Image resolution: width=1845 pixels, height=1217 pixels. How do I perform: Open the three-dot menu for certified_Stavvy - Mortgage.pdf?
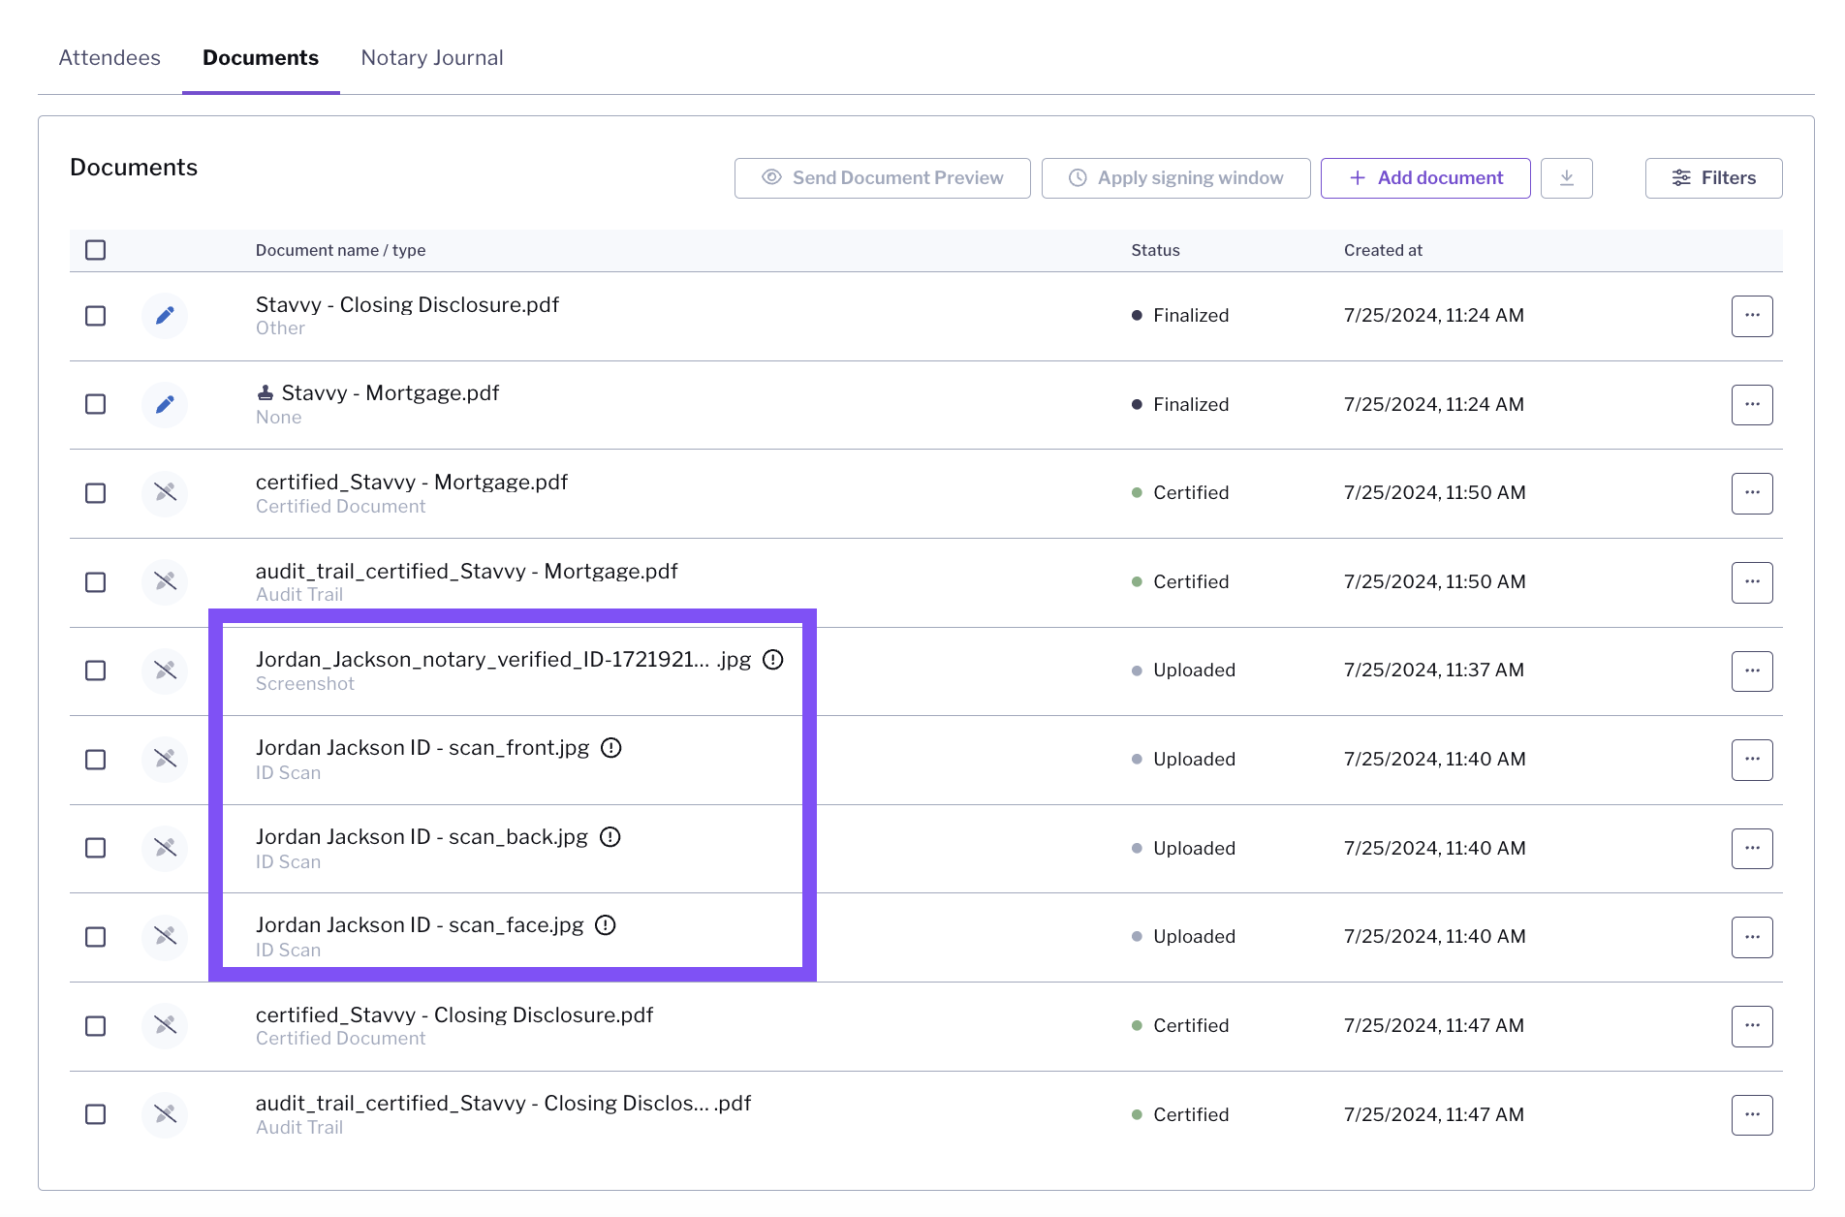coord(1752,493)
